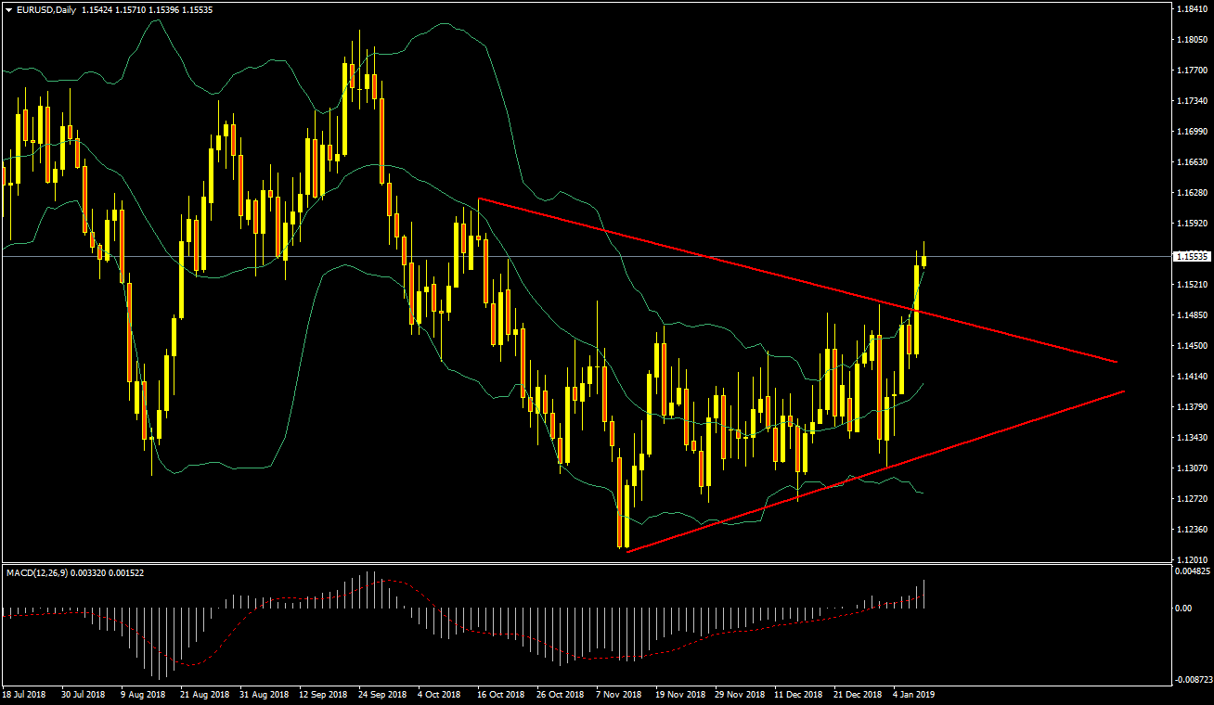Click the 0.00 level on the MACD scale
Viewport: 1214px width, 705px height.
(1182, 609)
